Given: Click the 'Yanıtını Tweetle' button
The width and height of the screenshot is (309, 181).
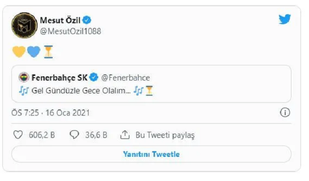Looking at the screenshot, I should tap(151, 154).
